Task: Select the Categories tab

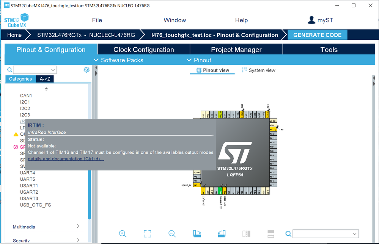Action: 20,79
